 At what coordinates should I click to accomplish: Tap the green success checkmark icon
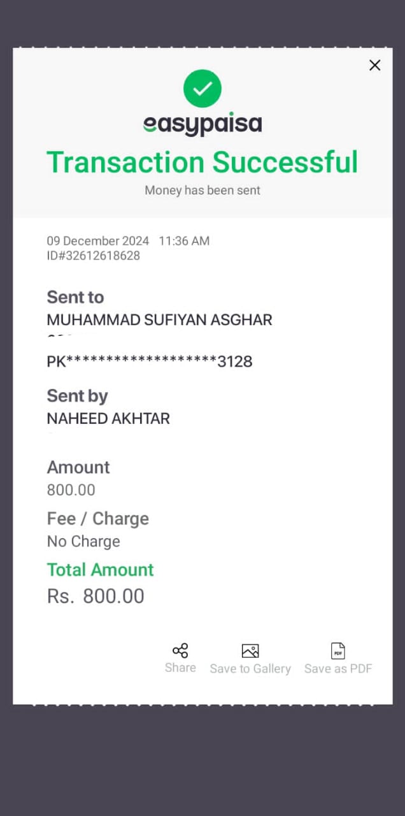coord(202,89)
